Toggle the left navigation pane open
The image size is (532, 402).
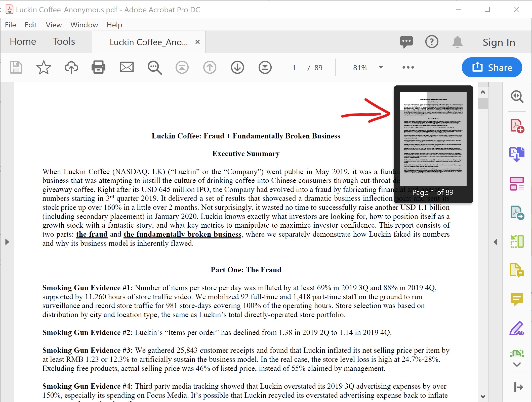pyautogui.click(x=7, y=242)
